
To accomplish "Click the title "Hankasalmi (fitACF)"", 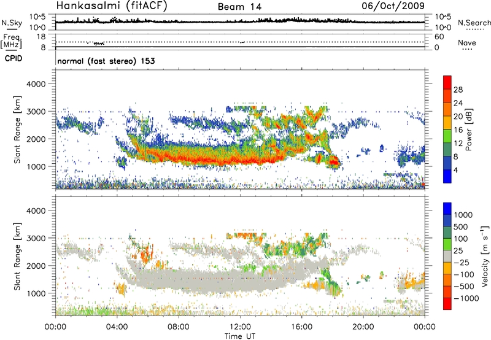I will [112, 6].
